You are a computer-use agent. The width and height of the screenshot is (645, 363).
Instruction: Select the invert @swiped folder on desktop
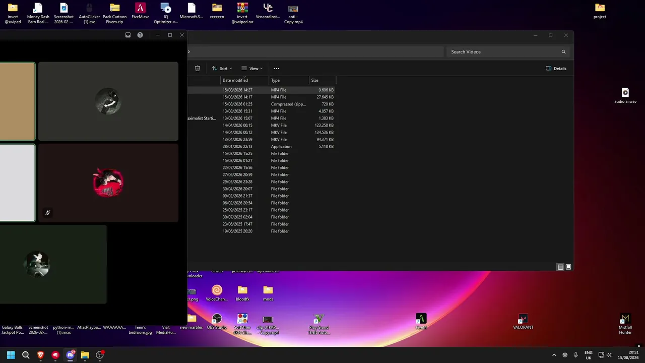pos(13,14)
